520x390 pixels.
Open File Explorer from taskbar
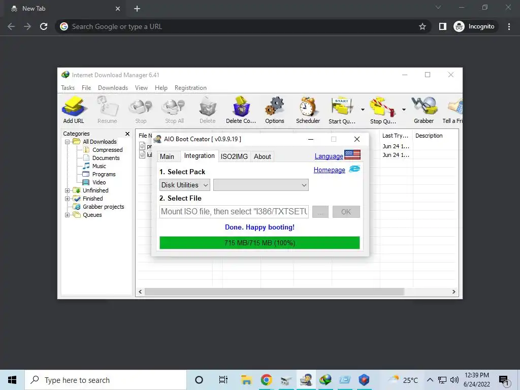[x=246, y=380]
